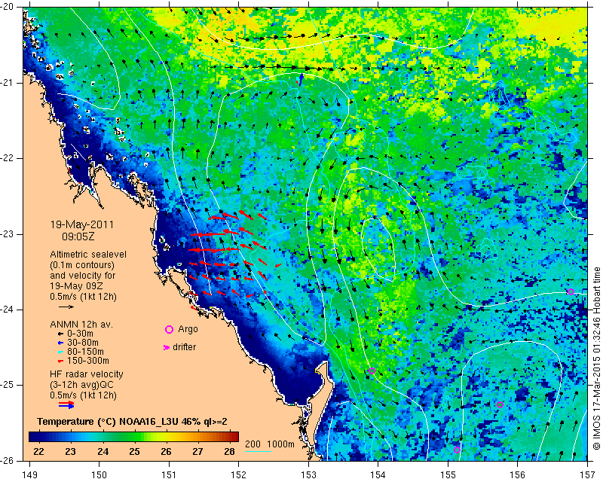Click the latitude axis label -20
Screen dimensions: 603x482
[8, 7]
